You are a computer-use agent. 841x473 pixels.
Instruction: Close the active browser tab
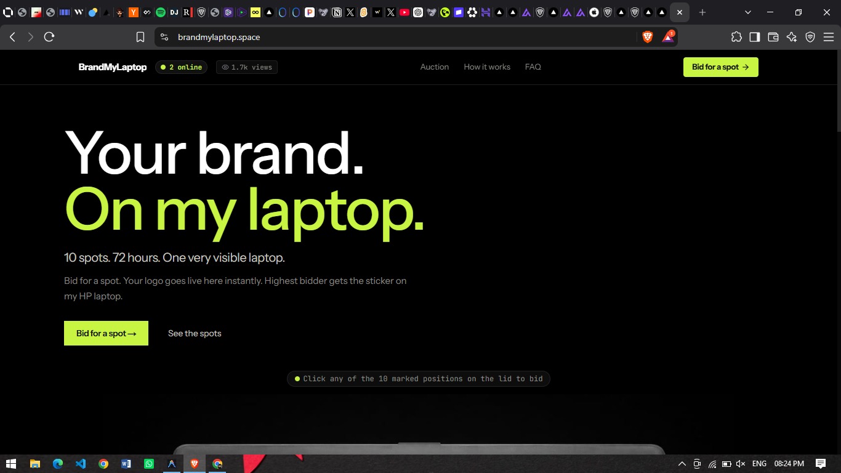click(680, 12)
